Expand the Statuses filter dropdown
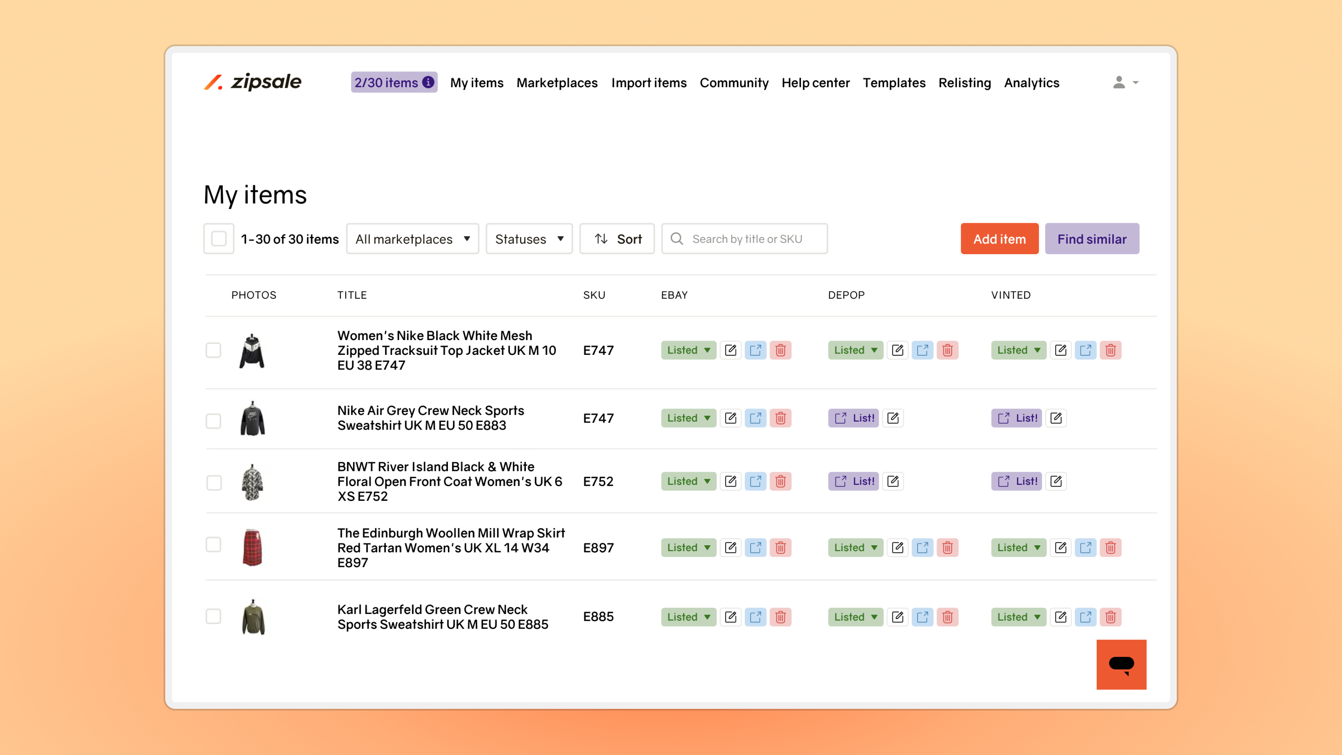The image size is (1342, 755). click(x=529, y=239)
